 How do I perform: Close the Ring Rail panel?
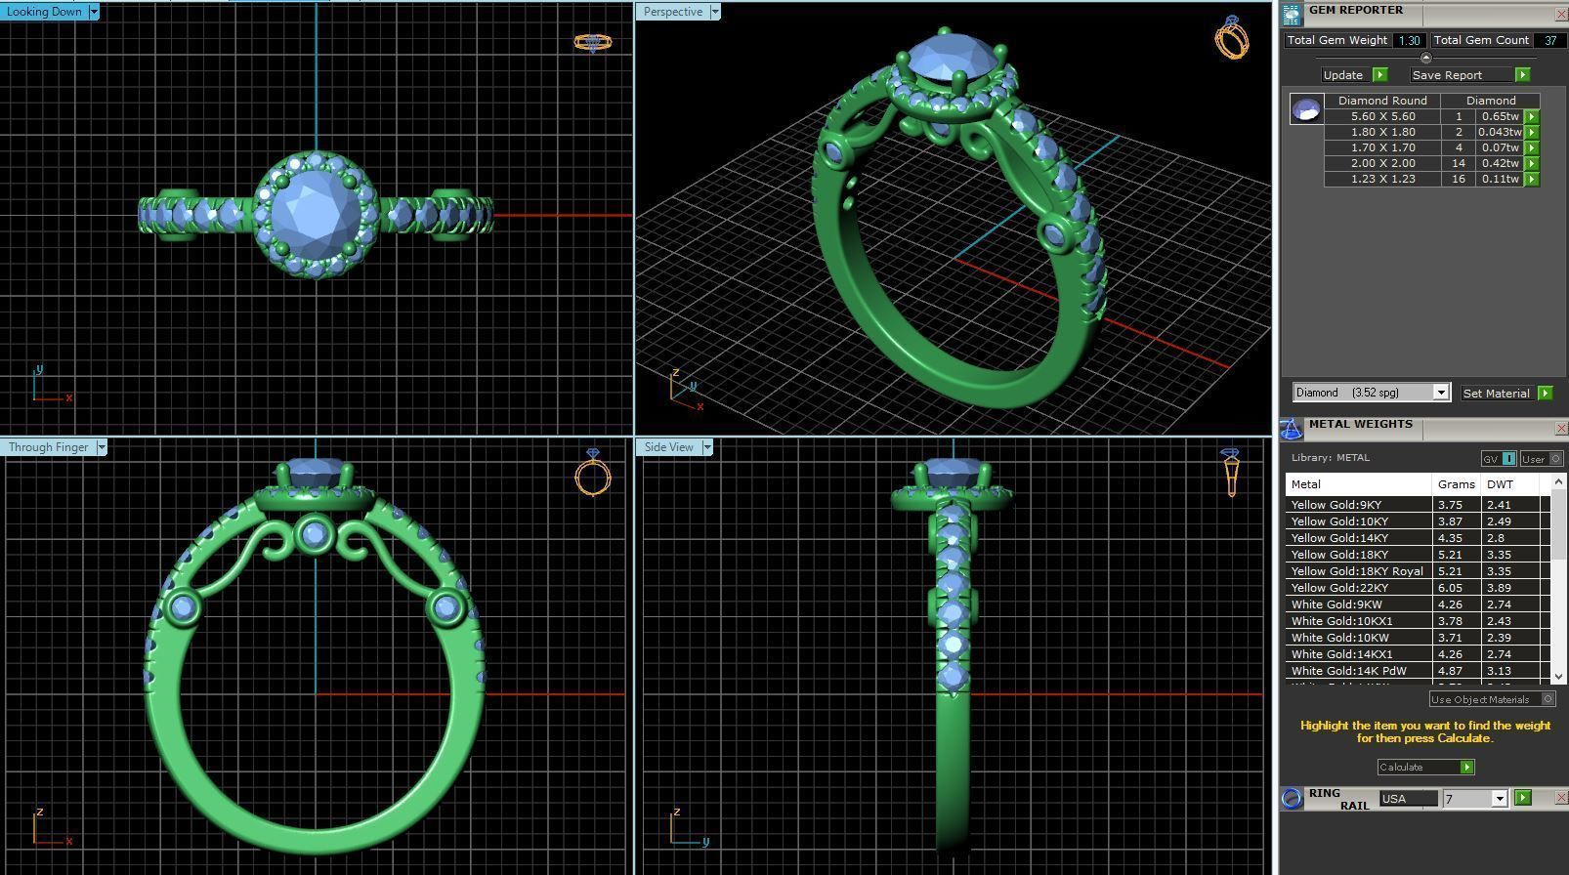1560,798
